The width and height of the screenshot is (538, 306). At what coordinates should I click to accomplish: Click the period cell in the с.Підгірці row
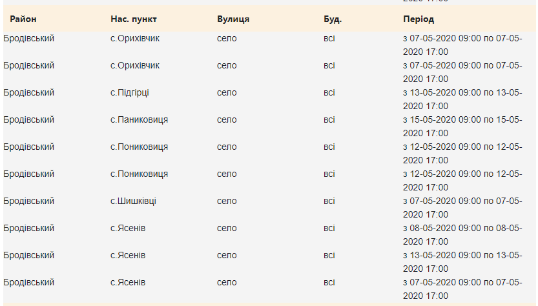[462, 99]
